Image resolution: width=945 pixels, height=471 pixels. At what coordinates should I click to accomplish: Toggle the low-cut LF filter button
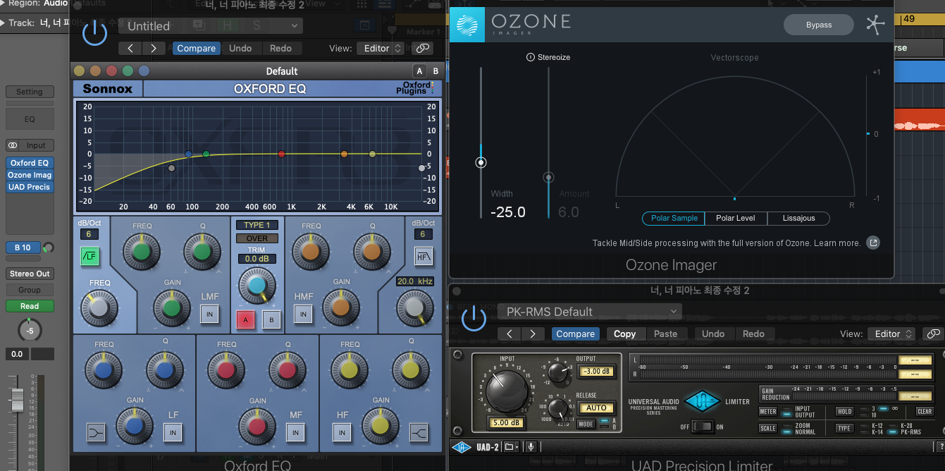point(89,255)
